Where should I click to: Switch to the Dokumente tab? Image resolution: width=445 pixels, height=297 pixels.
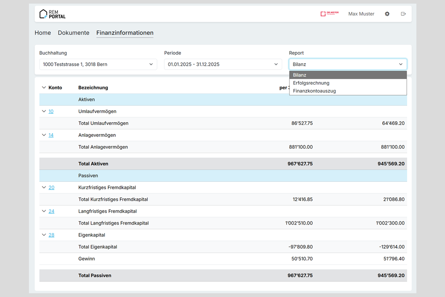point(73,33)
